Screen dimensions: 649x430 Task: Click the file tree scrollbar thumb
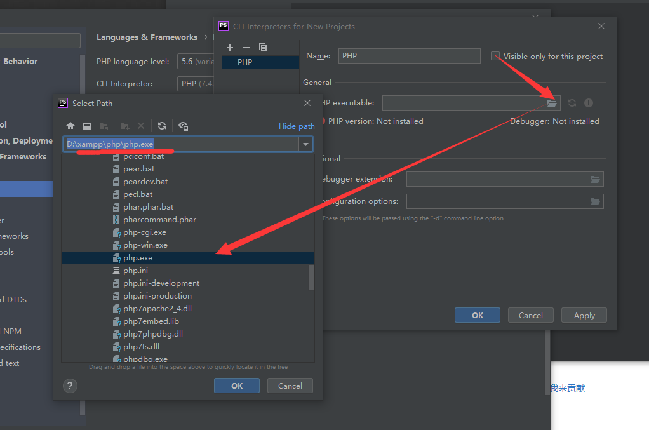click(311, 278)
